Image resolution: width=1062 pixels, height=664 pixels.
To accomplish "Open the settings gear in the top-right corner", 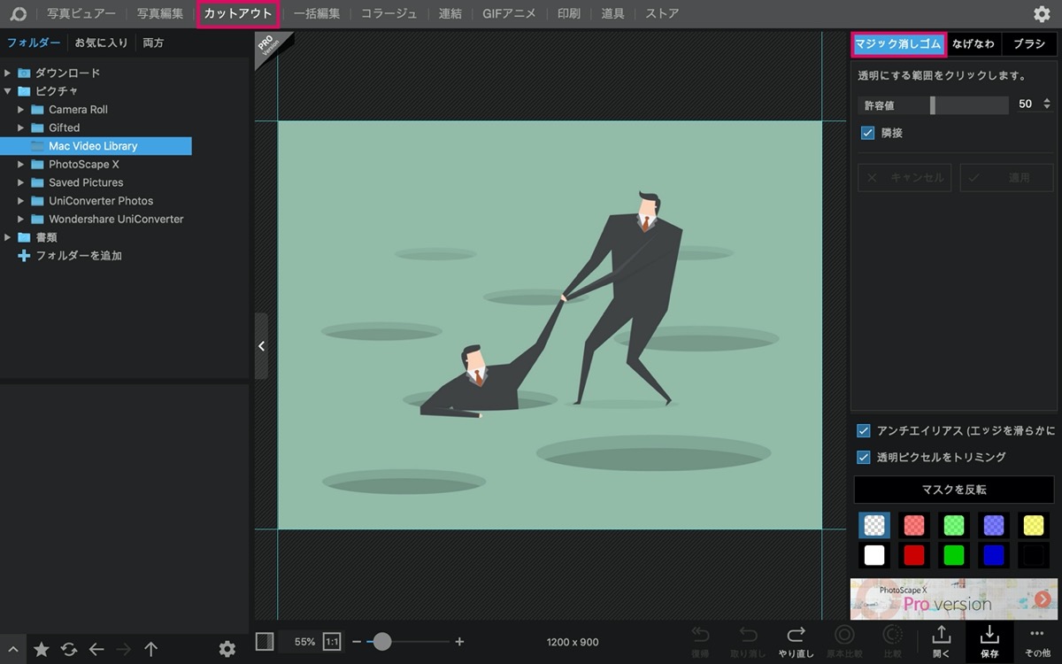I will pyautogui.click(x=1042, y=14).
